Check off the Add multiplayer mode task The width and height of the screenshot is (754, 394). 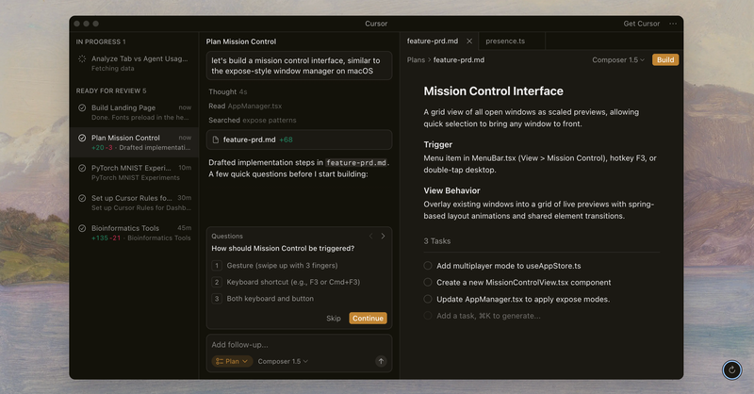click(x=428, y=266)
